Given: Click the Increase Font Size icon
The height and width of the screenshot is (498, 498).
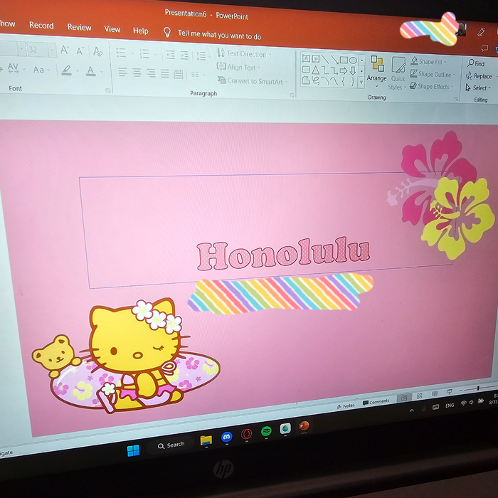Looking at the screenshot, I should tap(65, 51).
